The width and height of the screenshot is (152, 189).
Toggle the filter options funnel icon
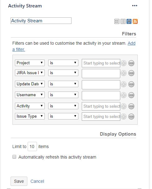point(129,21)
